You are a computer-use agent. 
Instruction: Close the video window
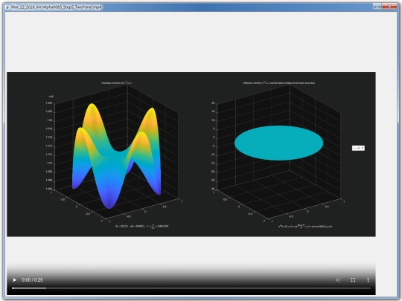389,6
